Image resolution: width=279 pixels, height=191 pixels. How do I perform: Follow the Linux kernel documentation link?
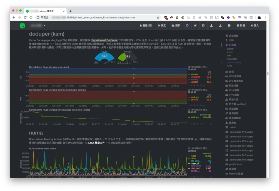click(x=96, y=143)
